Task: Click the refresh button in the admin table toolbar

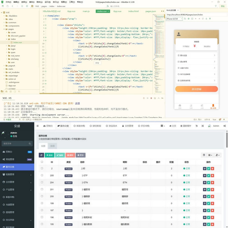Action: click(41, 155)
